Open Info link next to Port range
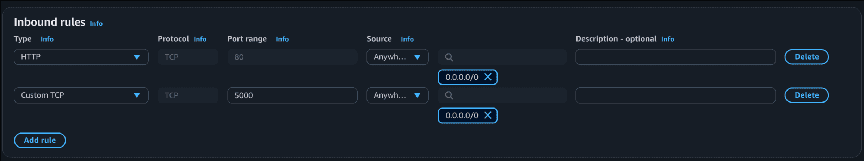 coord(282,39)
